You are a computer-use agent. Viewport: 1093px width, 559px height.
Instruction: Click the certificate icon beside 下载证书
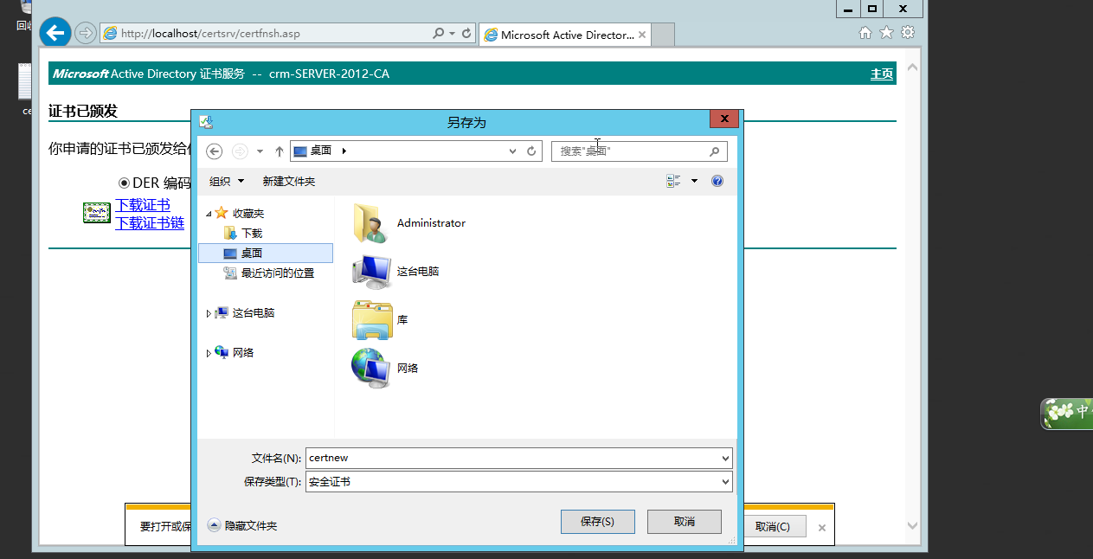(x=97, y=213)
